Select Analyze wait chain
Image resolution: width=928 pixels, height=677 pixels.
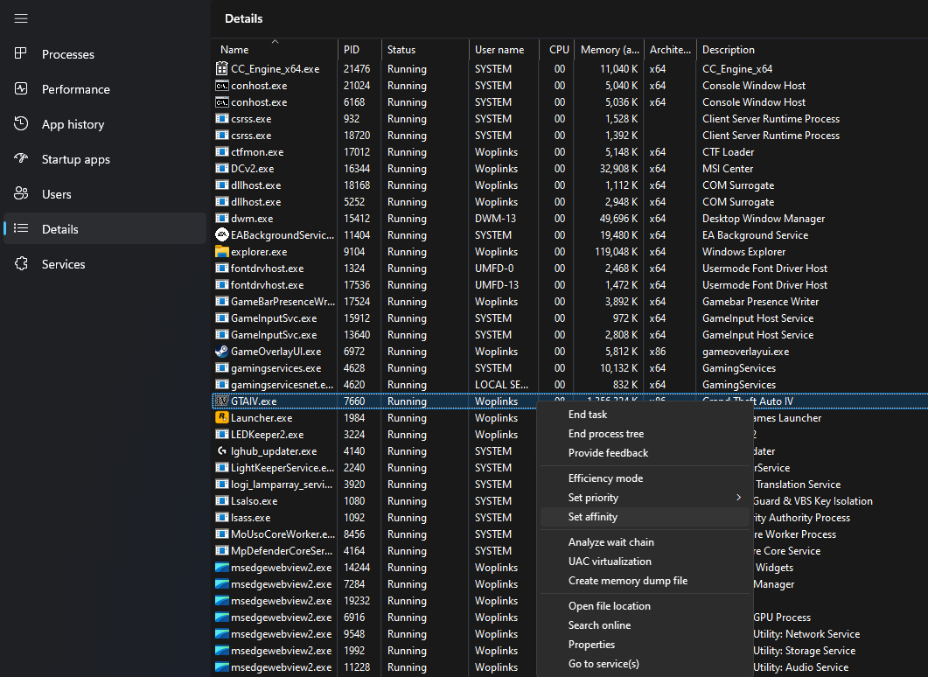click(x=645, y=542)
